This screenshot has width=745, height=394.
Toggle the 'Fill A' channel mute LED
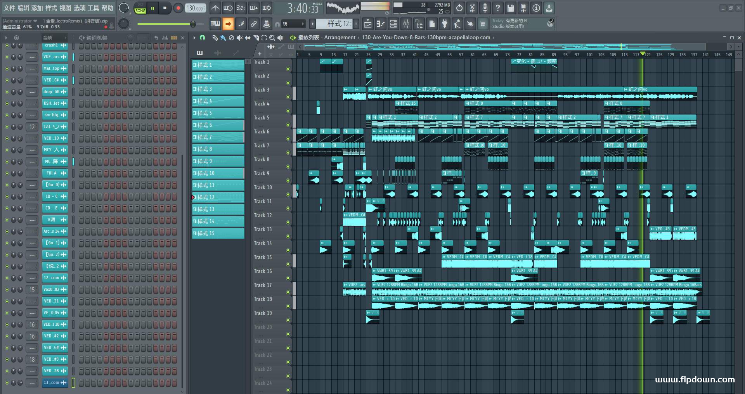[7, 173]
